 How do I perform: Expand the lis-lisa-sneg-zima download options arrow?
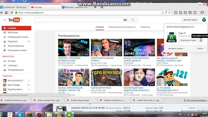[97, 99]
